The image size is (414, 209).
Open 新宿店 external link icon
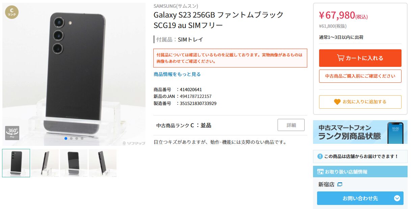pos(340,184)
